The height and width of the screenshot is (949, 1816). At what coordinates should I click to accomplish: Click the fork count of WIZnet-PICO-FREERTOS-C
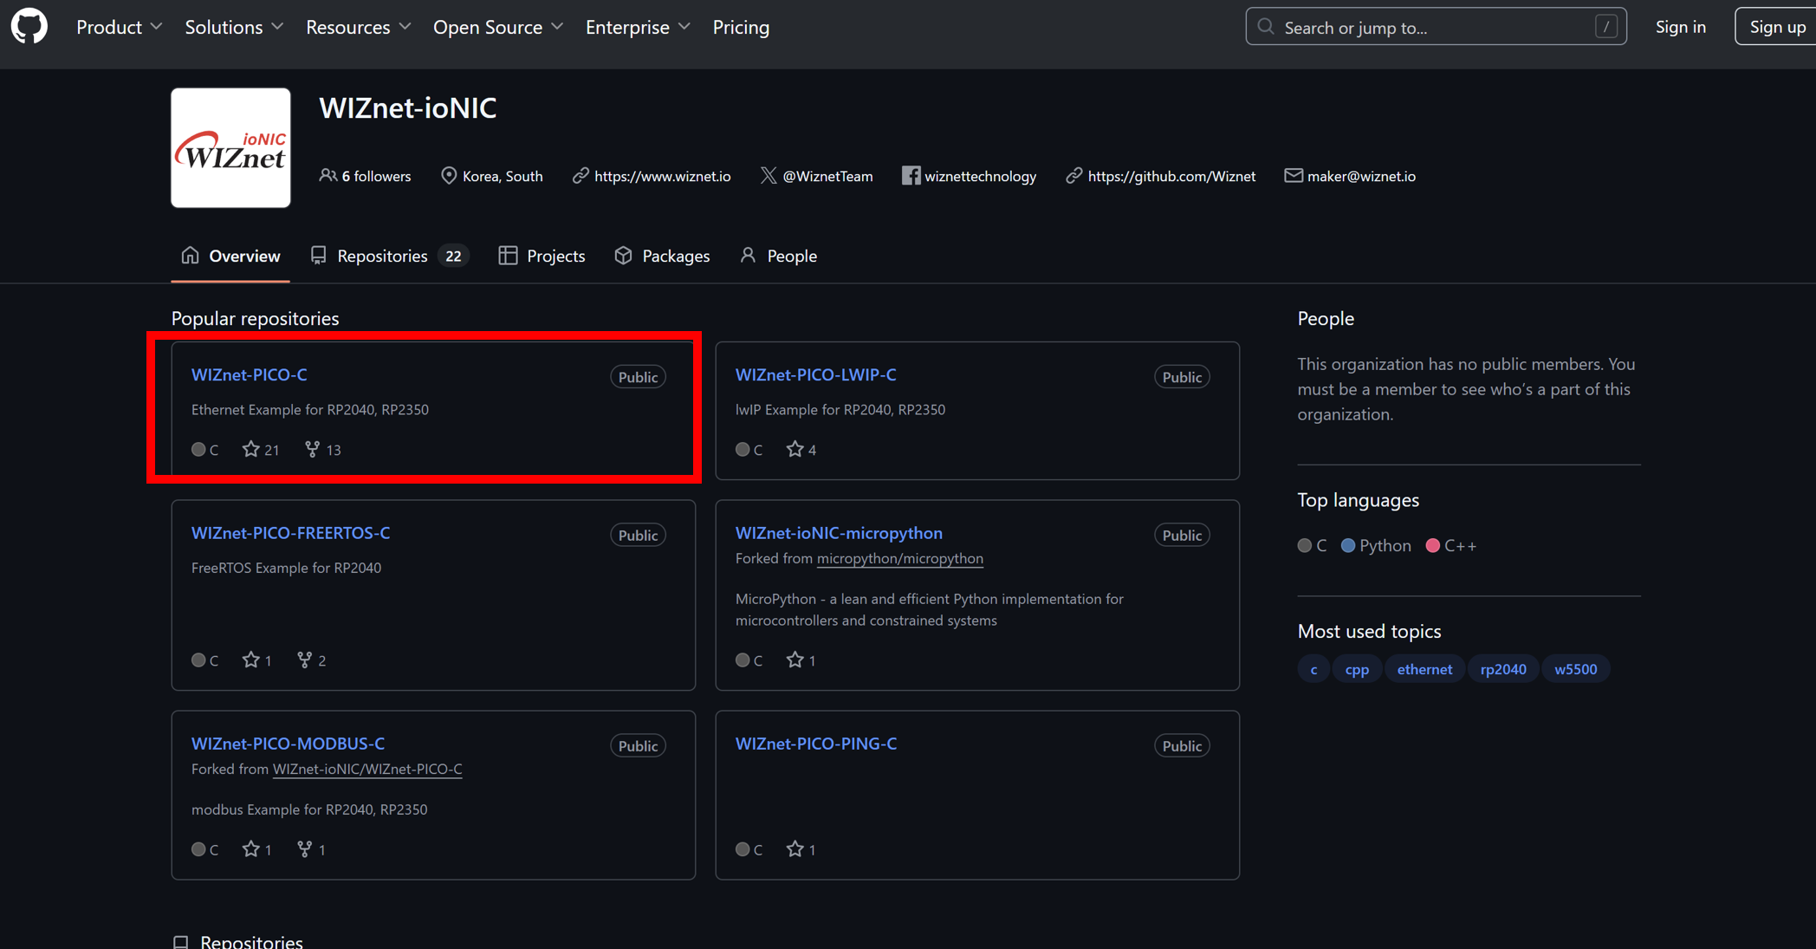click(311, 660)
